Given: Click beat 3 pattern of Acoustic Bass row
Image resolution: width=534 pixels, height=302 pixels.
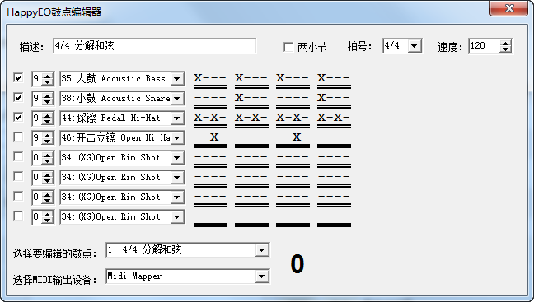Looking at the screenshot, I should (293, 81).
